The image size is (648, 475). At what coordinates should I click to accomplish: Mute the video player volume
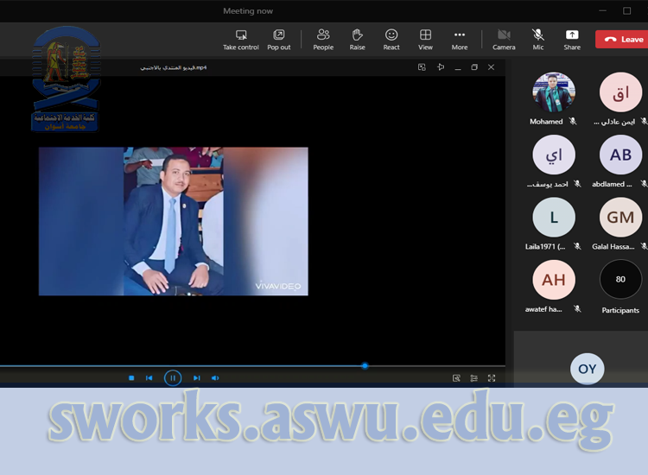coord(215,377)
